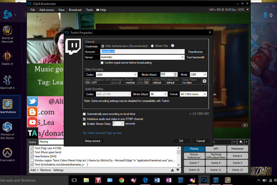Open the Battle.net logo menu
The width and height of the screenshot is (277, 185).
pos(7,15)
